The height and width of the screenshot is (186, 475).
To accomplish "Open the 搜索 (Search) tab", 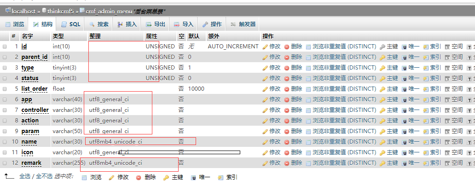I will click(x=99, y=24).
